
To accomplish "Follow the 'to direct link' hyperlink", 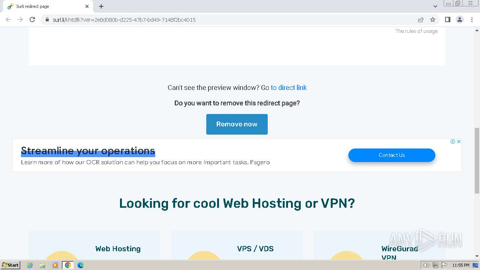I will click(x=289, y=88).
